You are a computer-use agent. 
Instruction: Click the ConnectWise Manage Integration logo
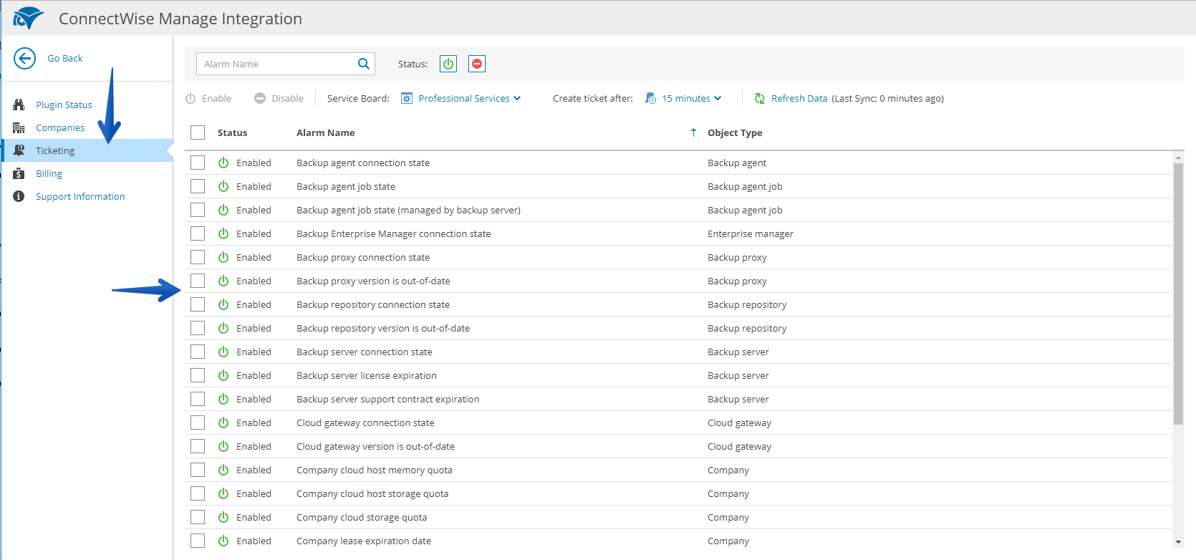click(x=29, y=18)
